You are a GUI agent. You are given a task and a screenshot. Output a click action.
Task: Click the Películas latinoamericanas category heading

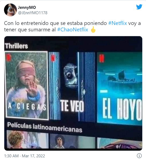pos(45,127)
